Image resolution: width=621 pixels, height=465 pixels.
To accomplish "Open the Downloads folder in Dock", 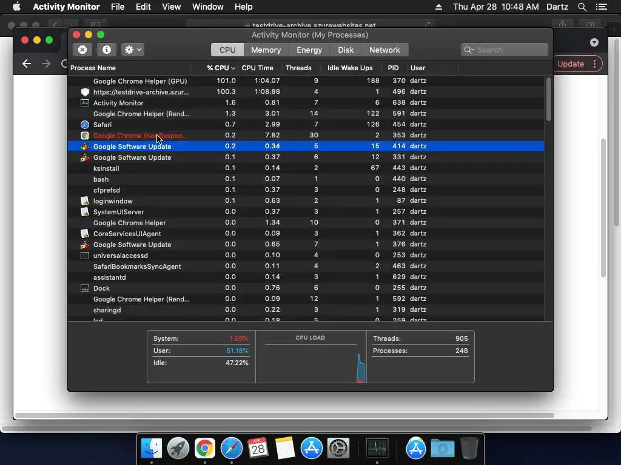I will click(x=442, y=448).
